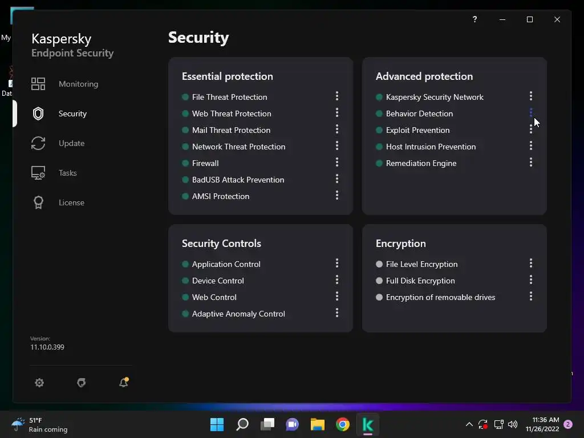
Task: Select the Security sidebar item
Action: pos(72,113)
